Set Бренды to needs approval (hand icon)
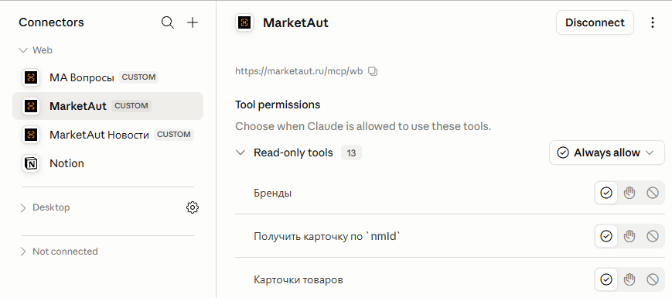This screenshot has height=298, width=672. tap(629, 193)
